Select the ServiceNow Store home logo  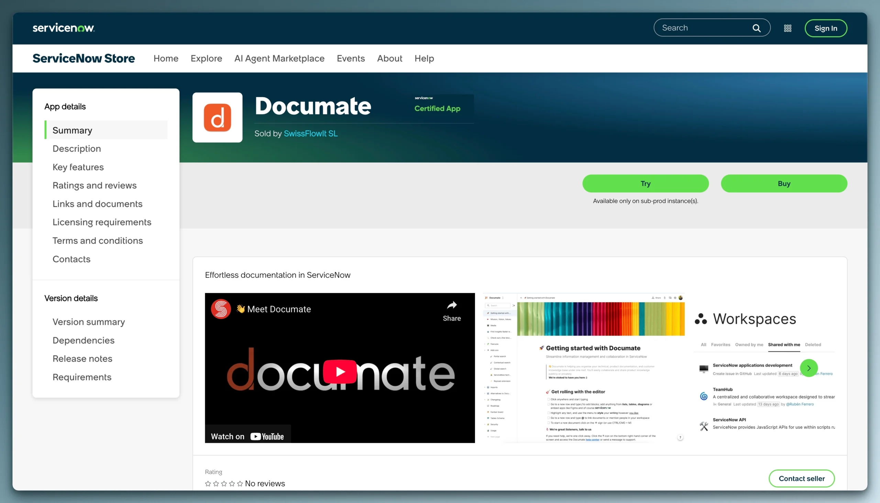click(x=84, y=58)
